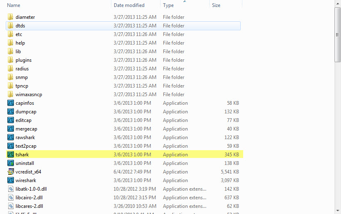The image size is (341, 214).
Task: Sort by Size column header
Action: coord(225,5)
